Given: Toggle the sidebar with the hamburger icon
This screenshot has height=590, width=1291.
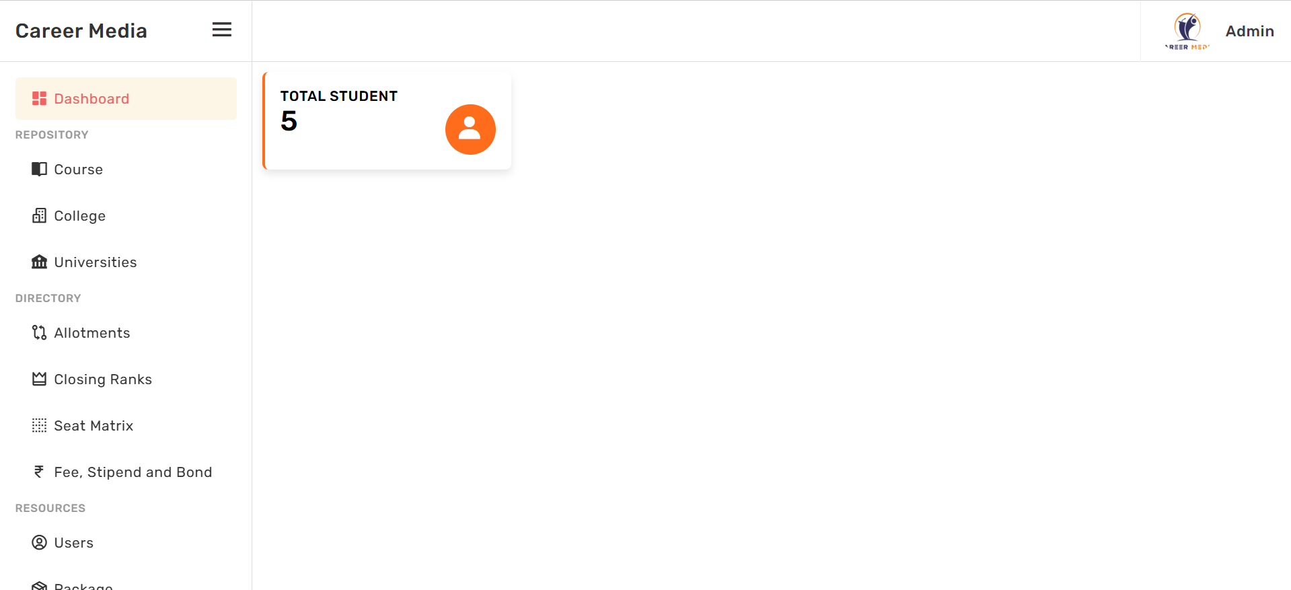Looking at the screenshot, I should click(x=222, y=30).
